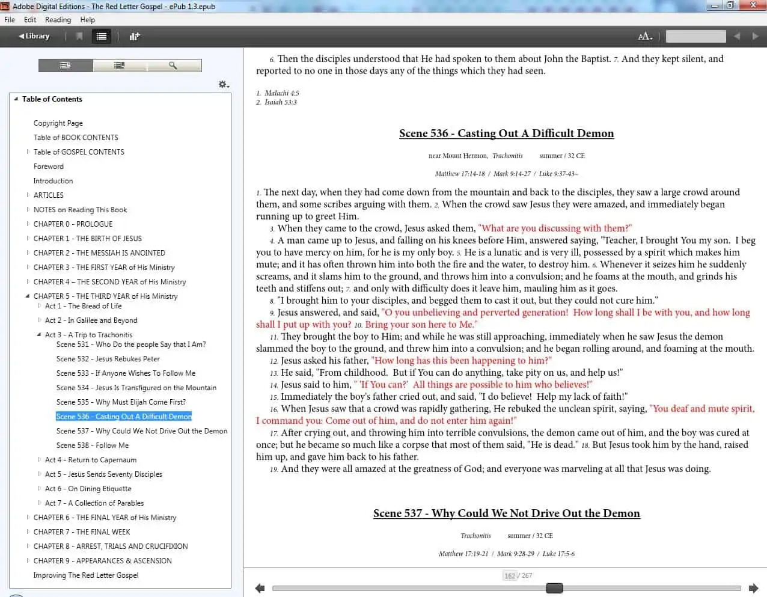Open the text size AA menu

click(x=645, y=37)
